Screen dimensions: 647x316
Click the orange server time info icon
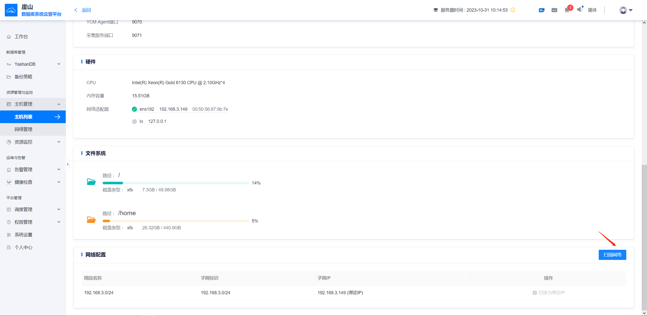tap(513, 10)
